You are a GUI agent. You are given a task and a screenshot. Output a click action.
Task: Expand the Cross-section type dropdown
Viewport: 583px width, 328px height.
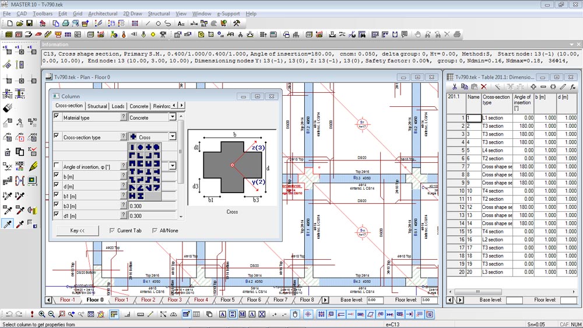click(173, 137)
